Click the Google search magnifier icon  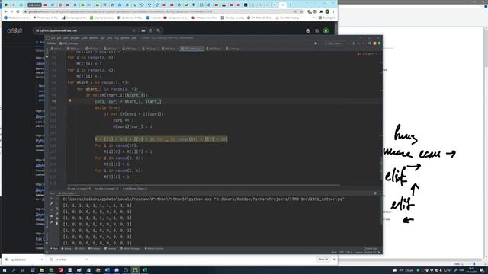pos(158,30)
